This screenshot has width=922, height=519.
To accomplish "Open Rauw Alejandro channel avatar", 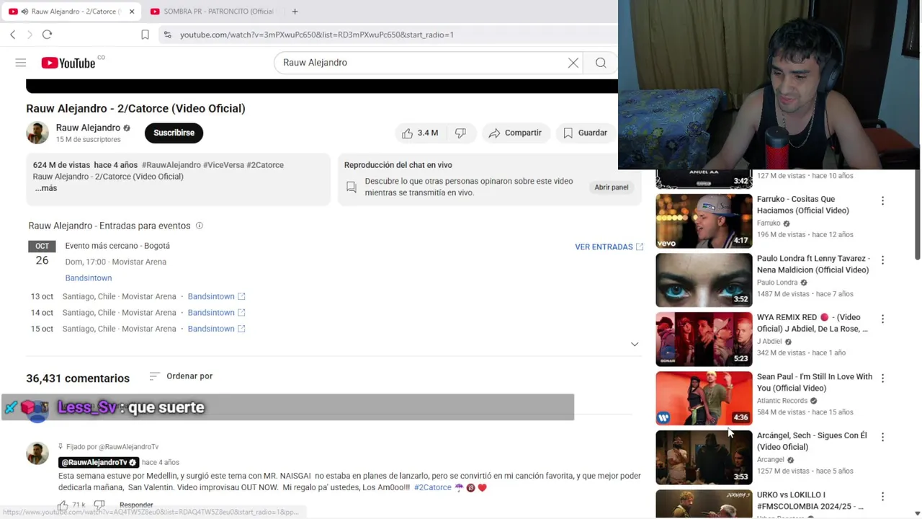I will [37, 133].
